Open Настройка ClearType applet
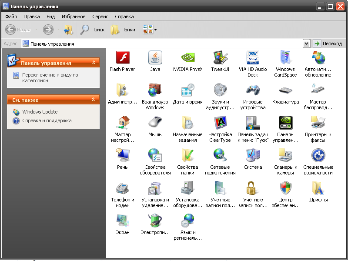 click(x=220, y=129)
